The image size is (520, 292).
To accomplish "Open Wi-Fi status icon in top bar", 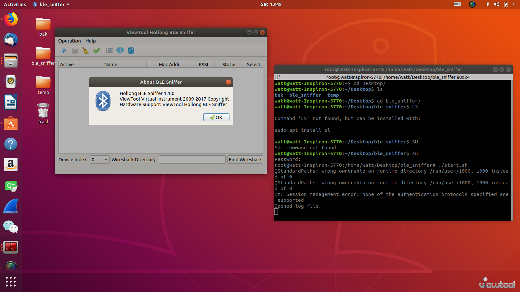I will tap(487, 4).
